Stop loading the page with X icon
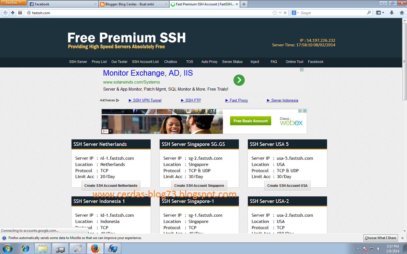 point(285,13)
